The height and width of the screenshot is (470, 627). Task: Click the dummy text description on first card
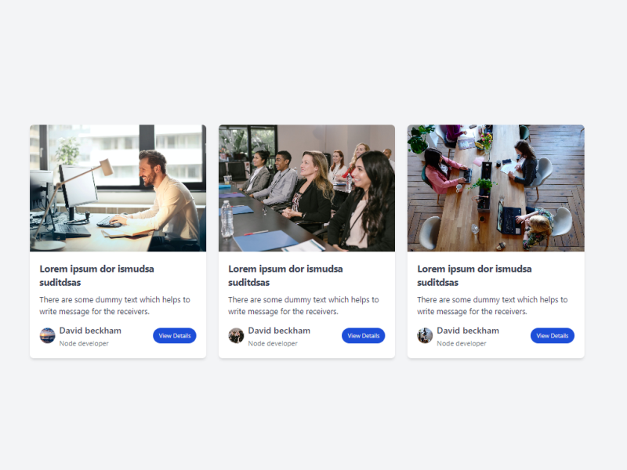point(114,305)
